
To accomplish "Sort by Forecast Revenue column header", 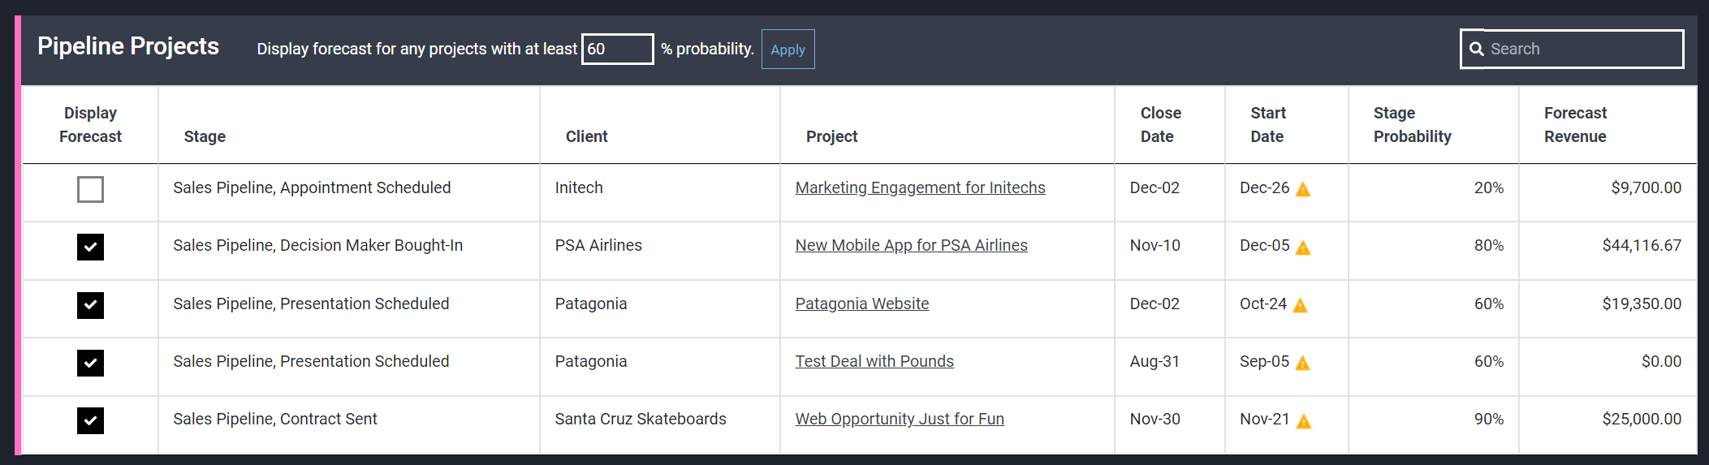I will point(1575,125).
